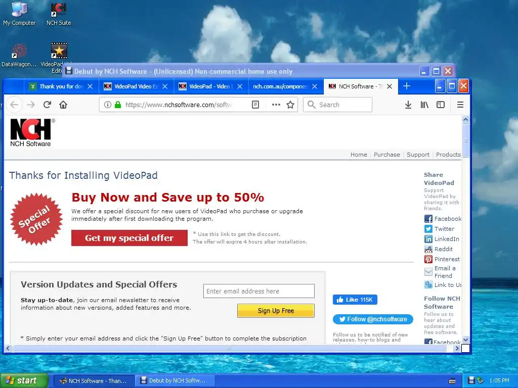Open Home in the NCH site menu
This screenshot has height=388, width=518.
point(359,155)
